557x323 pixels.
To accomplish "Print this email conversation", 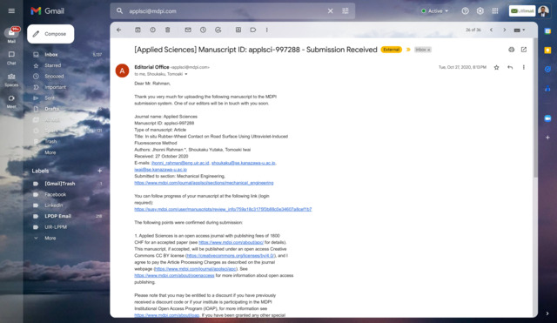I will 511,50.
